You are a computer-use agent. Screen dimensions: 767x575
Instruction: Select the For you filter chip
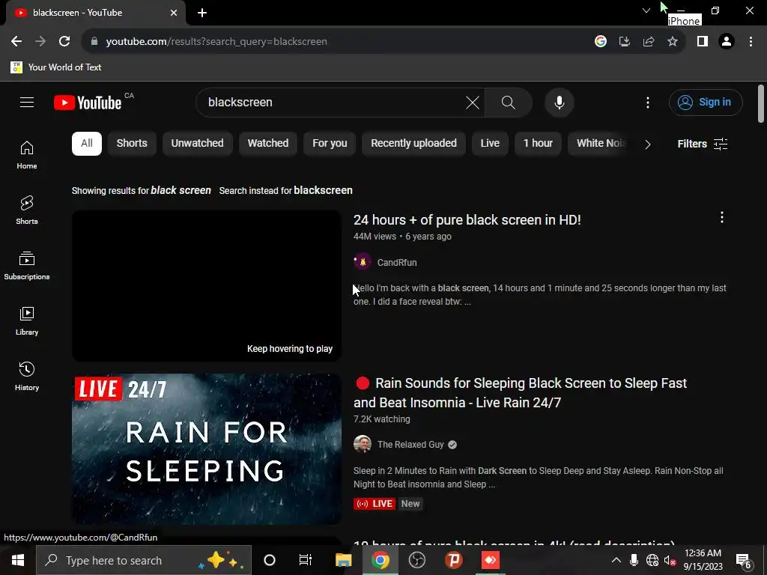click(x=330, y=143)
